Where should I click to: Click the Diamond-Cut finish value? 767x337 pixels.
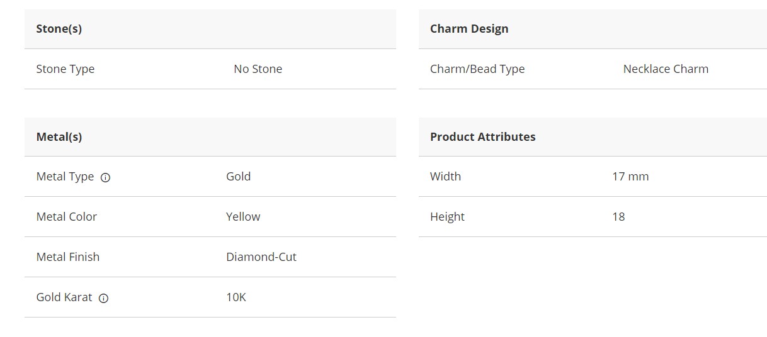click(261, 257)
